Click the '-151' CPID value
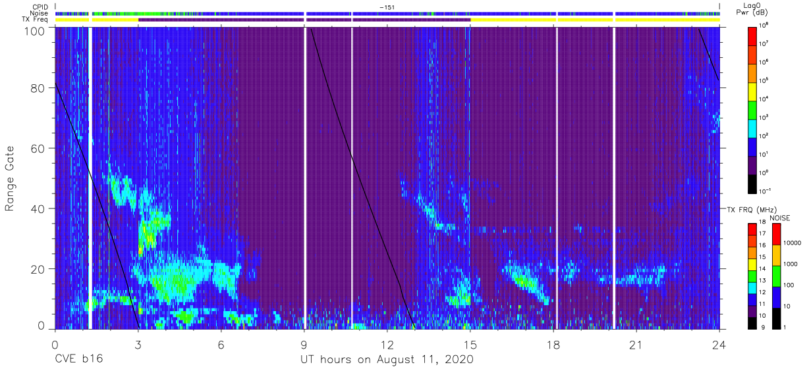Viewport: 809px width, 373px height. click(386, 7)
